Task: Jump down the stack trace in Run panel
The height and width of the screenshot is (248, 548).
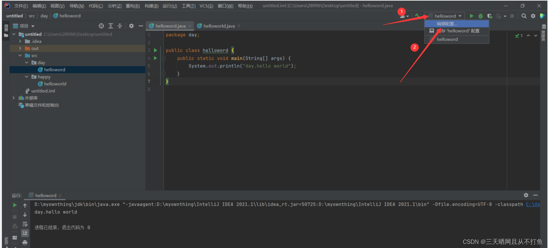Action: tap(25, 215)
